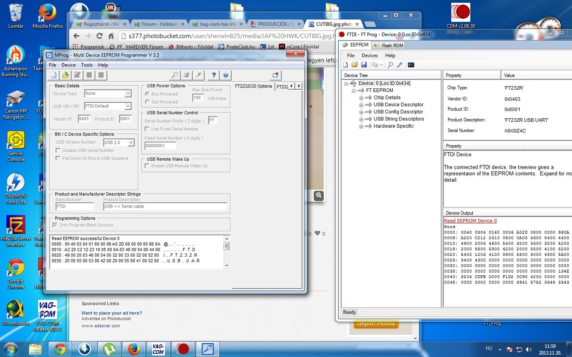Click the New file icon in MProg toolbar
This screenshot has height=357, width=572.
tap(54, 75)
